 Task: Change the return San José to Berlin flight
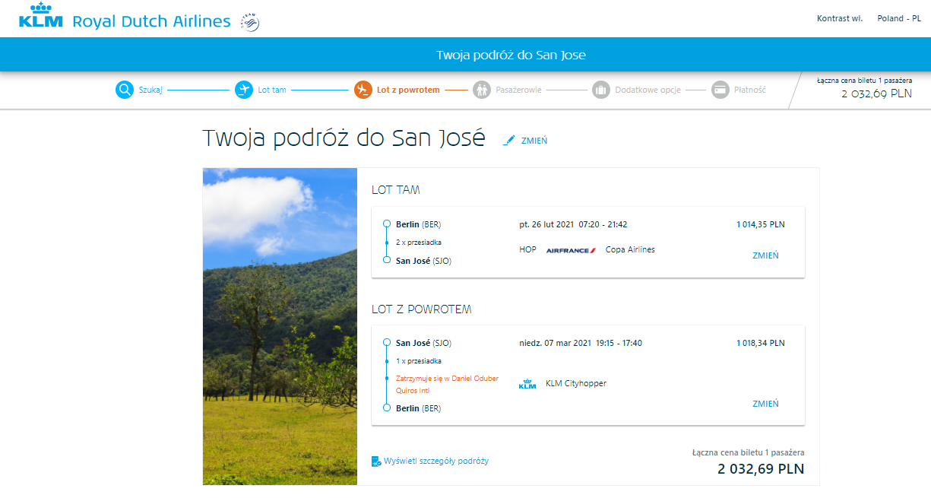pyautogui.click(x=765, y=404)
